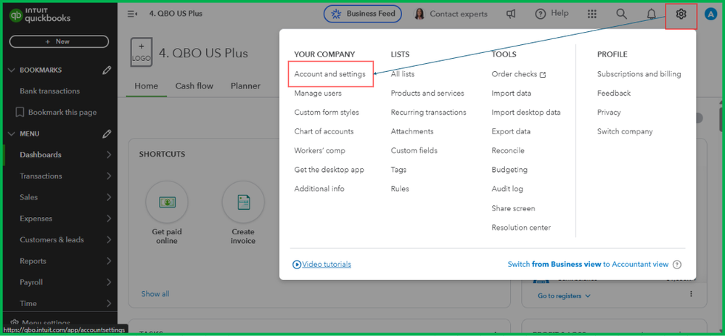Viewport: 725px width, 336px height.
Task: Open Tags list
Action: click(x=398, y=170)
